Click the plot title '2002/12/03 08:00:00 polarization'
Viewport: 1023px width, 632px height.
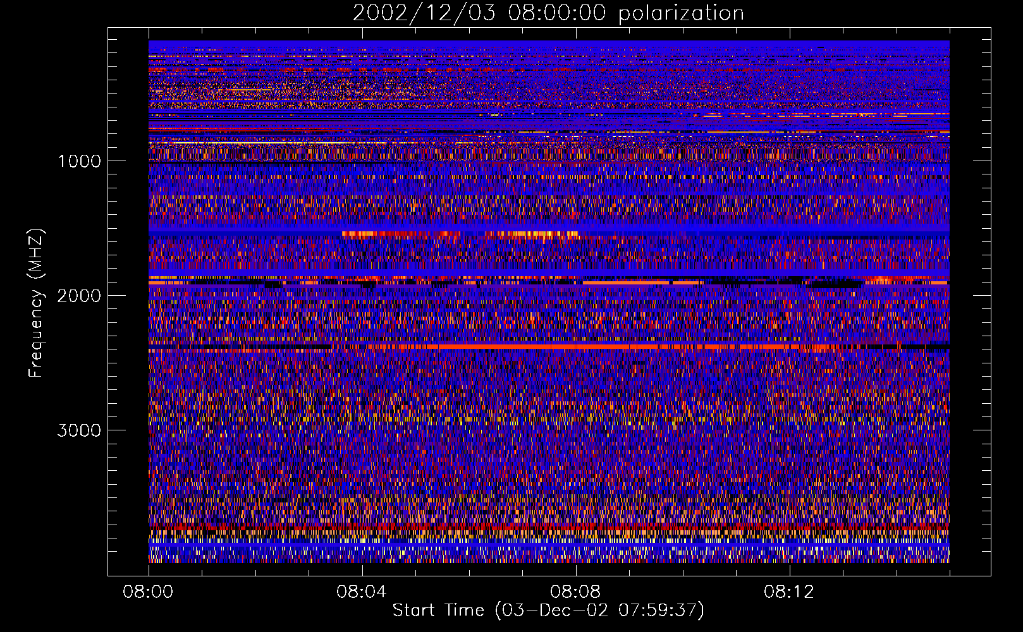coord(548,13)
